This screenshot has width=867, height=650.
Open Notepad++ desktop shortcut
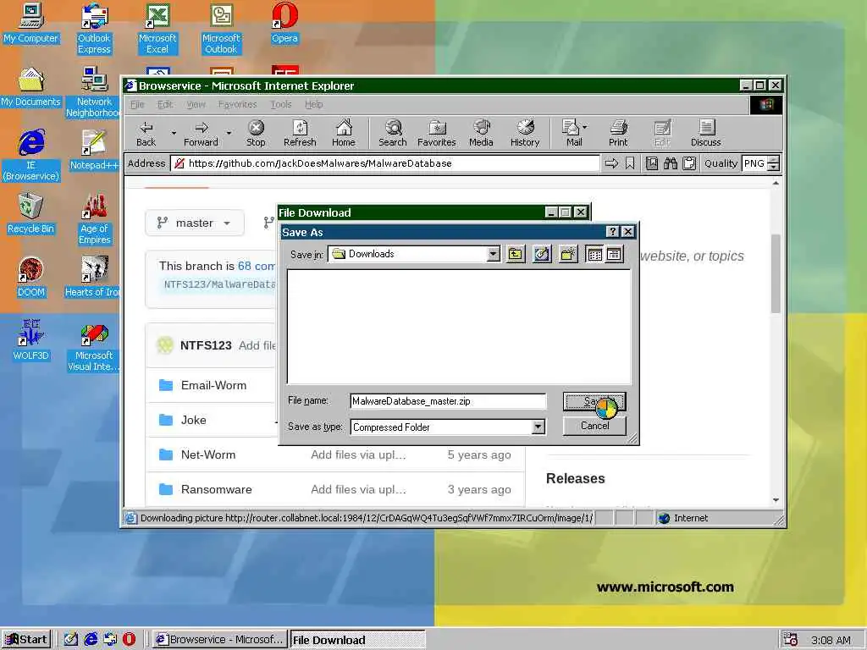point(94,151)
